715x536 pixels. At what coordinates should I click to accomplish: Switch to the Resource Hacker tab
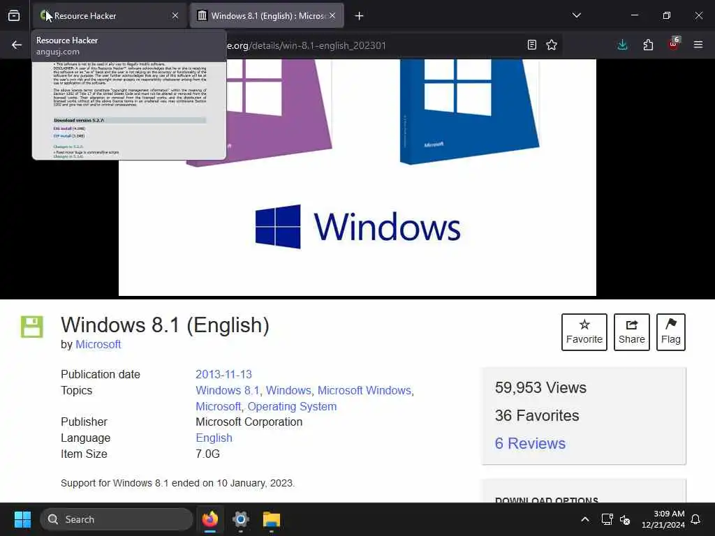tap(110, 16)
